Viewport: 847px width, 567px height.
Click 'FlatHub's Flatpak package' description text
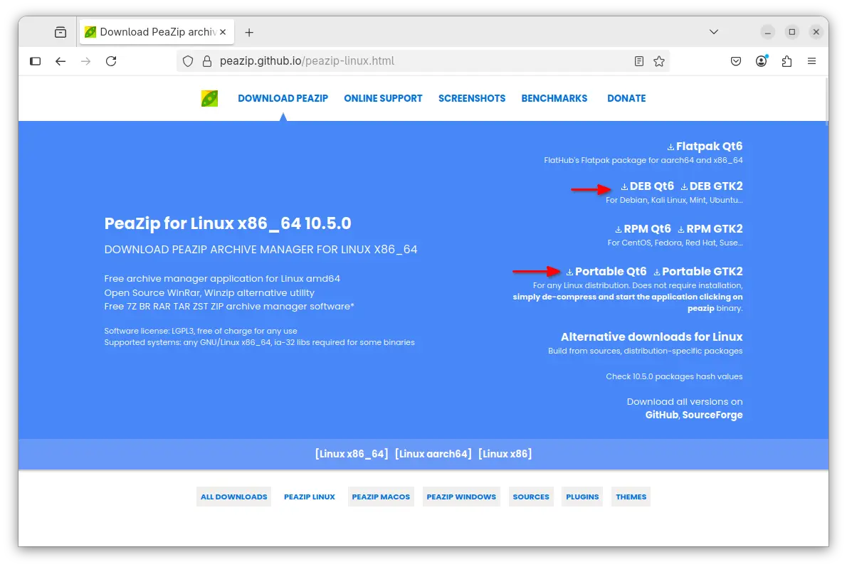point(643,160)
